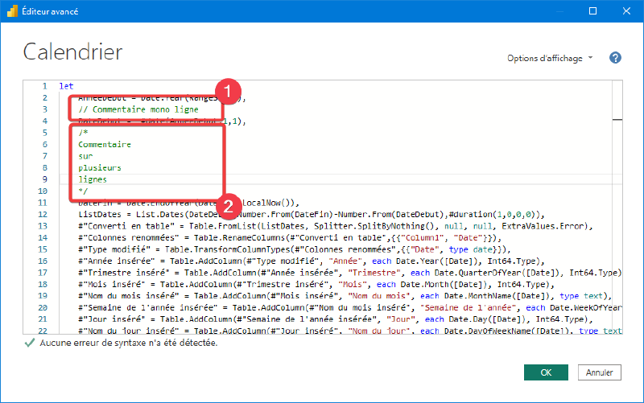The width and height of the screenshot is (644, 403).
Task: Click the '/*' comment opener on line 5
Action: pos(83,133)
